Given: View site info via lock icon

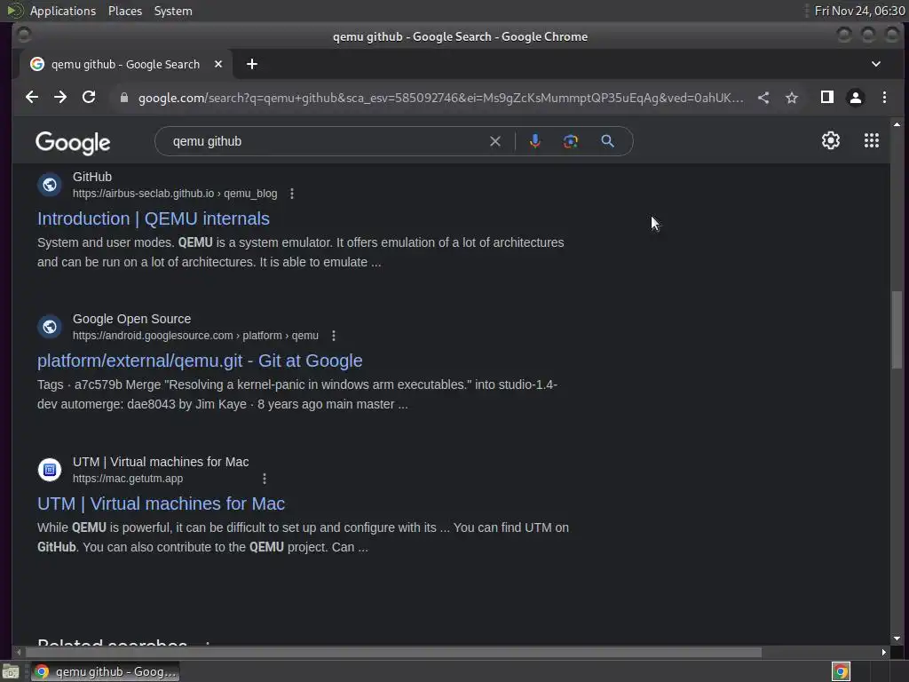Looking at the screenshot, I should (x=123, y=98).
